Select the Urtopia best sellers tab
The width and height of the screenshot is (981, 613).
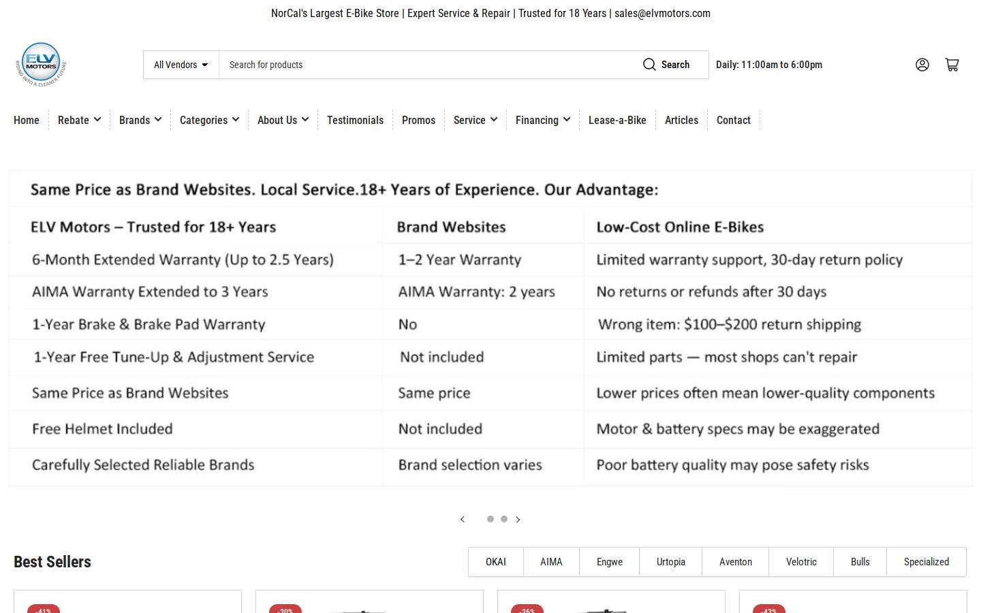coord(671,562)
